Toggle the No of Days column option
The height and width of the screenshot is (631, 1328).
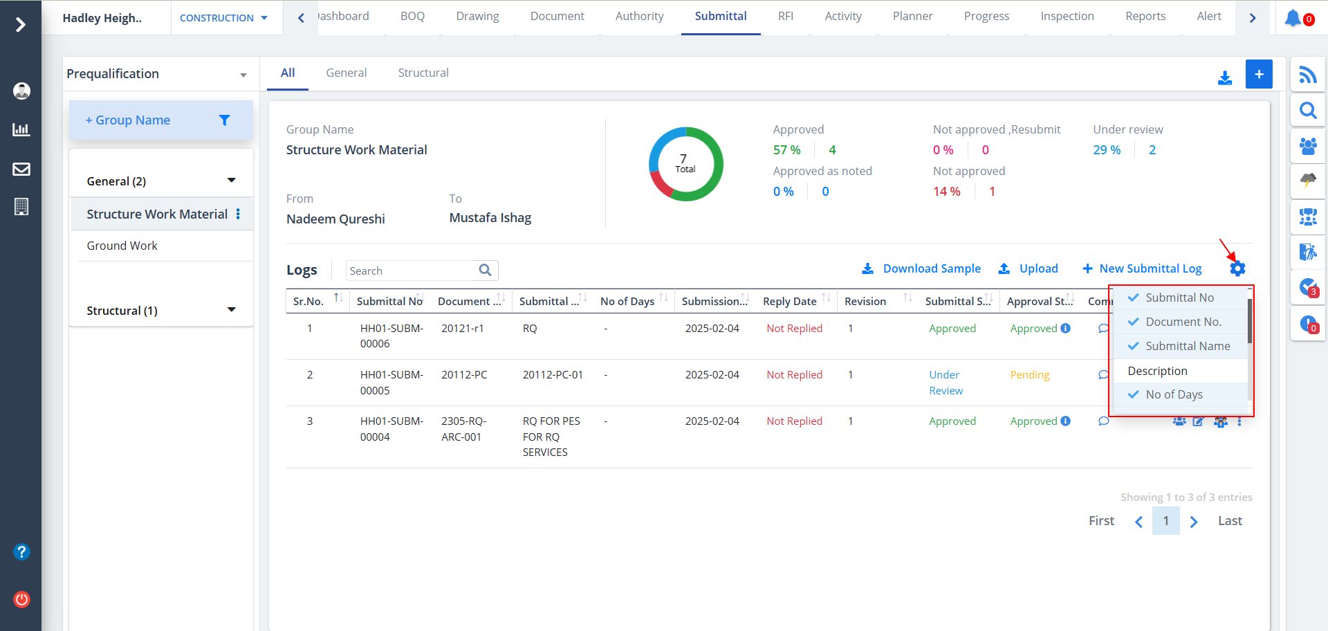pos(1173,394)
